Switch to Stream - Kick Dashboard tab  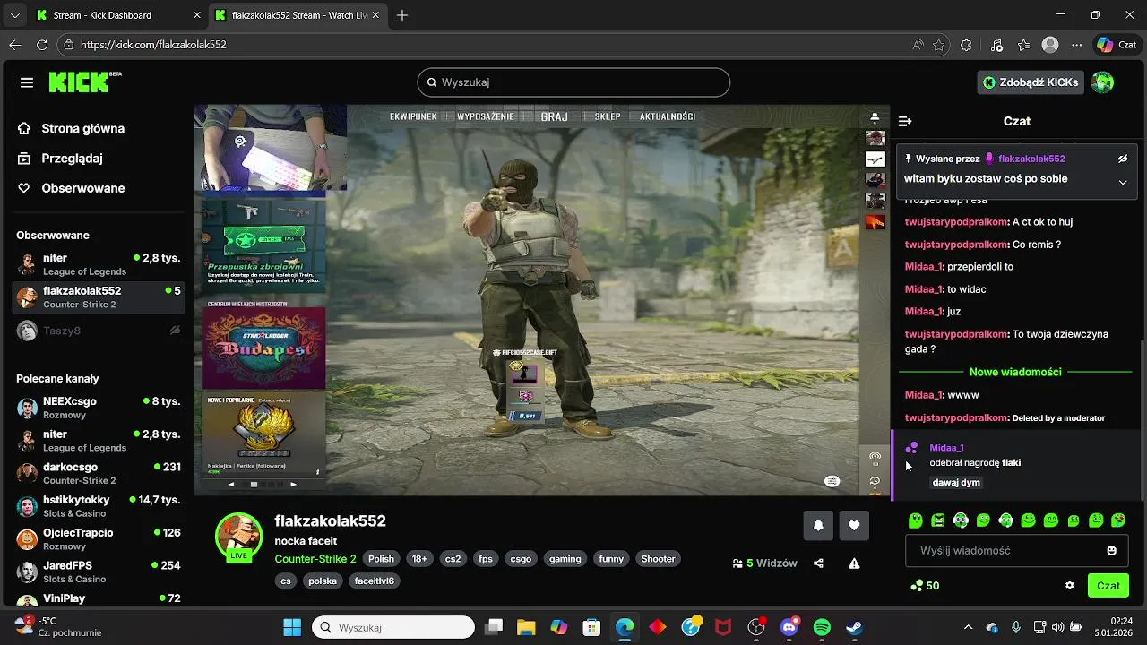pos(116,15)
